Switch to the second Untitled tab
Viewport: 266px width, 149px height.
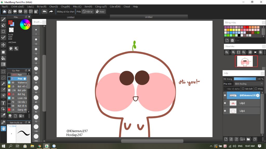click(149, 17)
